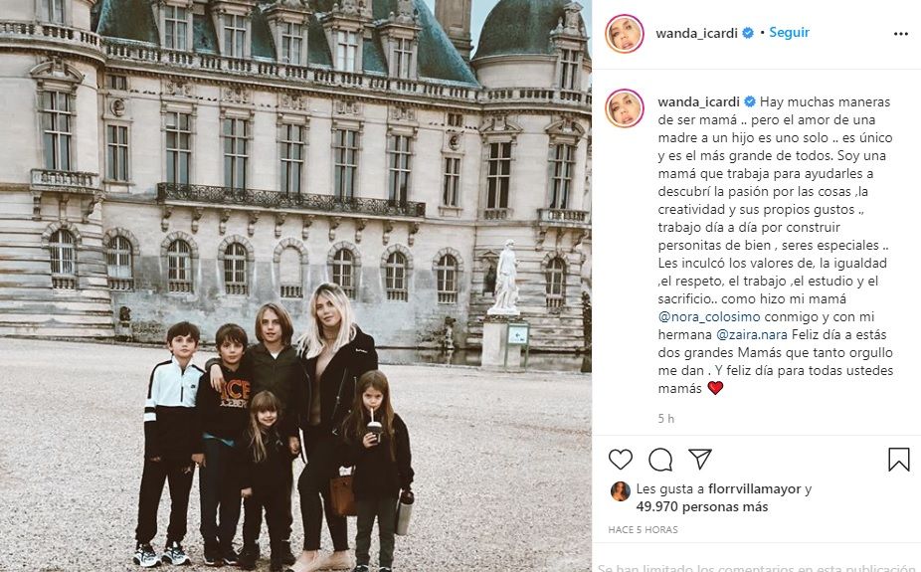Image resolution: width=921 pixels, height=572 pixels.
Task: Click florrvillamayor's small avatar by likes
Action: (621, 491)
